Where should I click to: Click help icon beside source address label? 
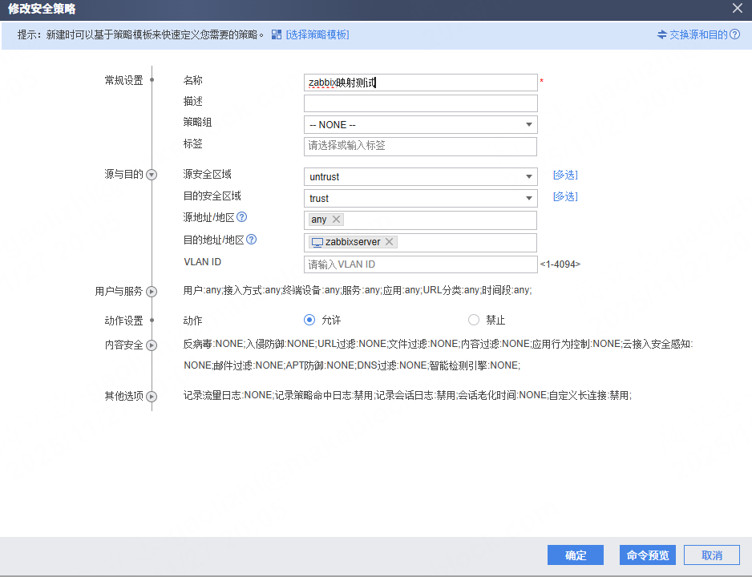coord(241,217)
